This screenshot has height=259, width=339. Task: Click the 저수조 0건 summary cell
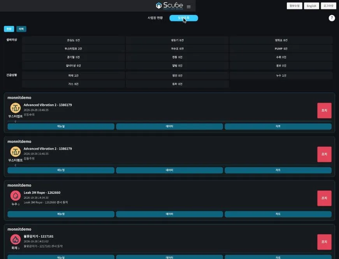point(177,49)
